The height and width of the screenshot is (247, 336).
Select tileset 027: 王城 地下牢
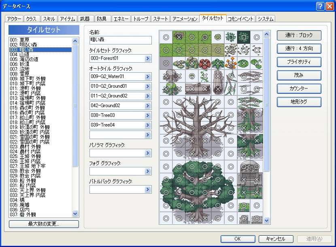(40, 166)
